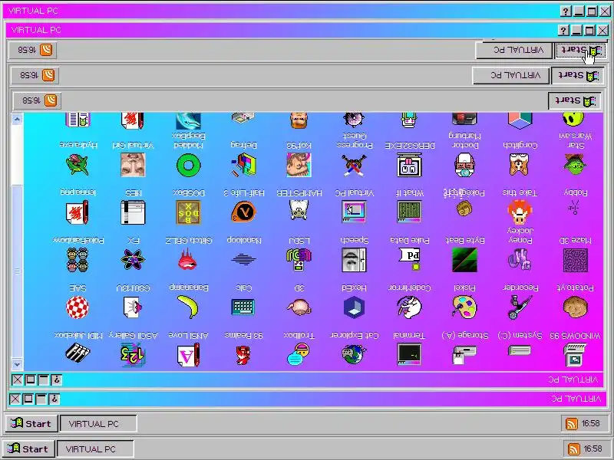Launch the MIDI Jukebox icon
Screen dimensions: 614x460
point(78,353)
